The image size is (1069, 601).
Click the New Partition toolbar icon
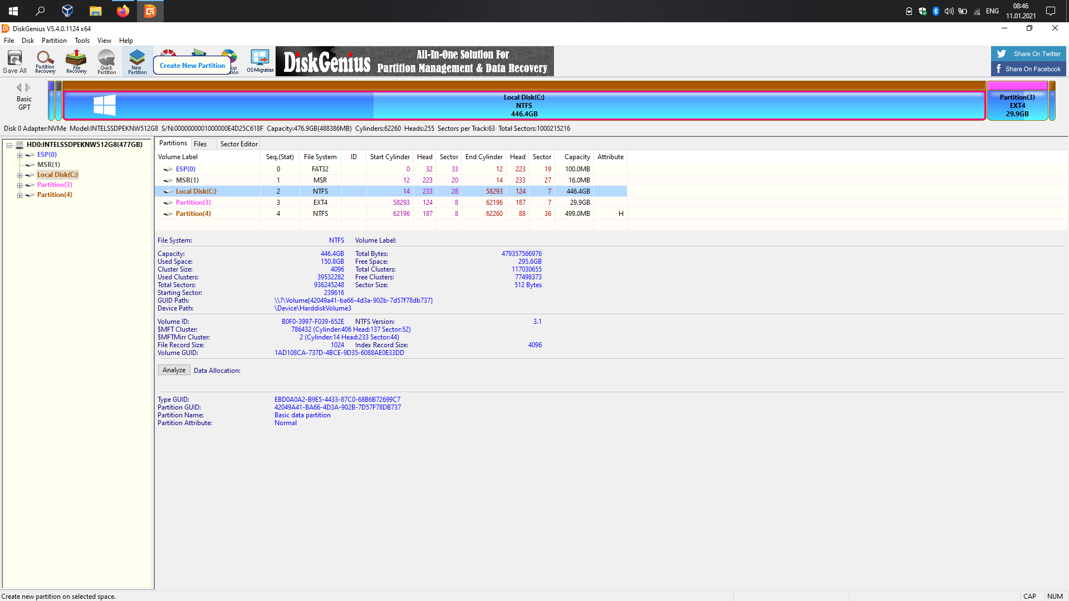click(x=137, y=61)
